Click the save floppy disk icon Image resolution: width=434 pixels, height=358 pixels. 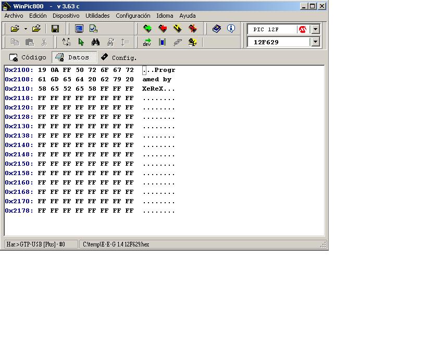point(55,29)
